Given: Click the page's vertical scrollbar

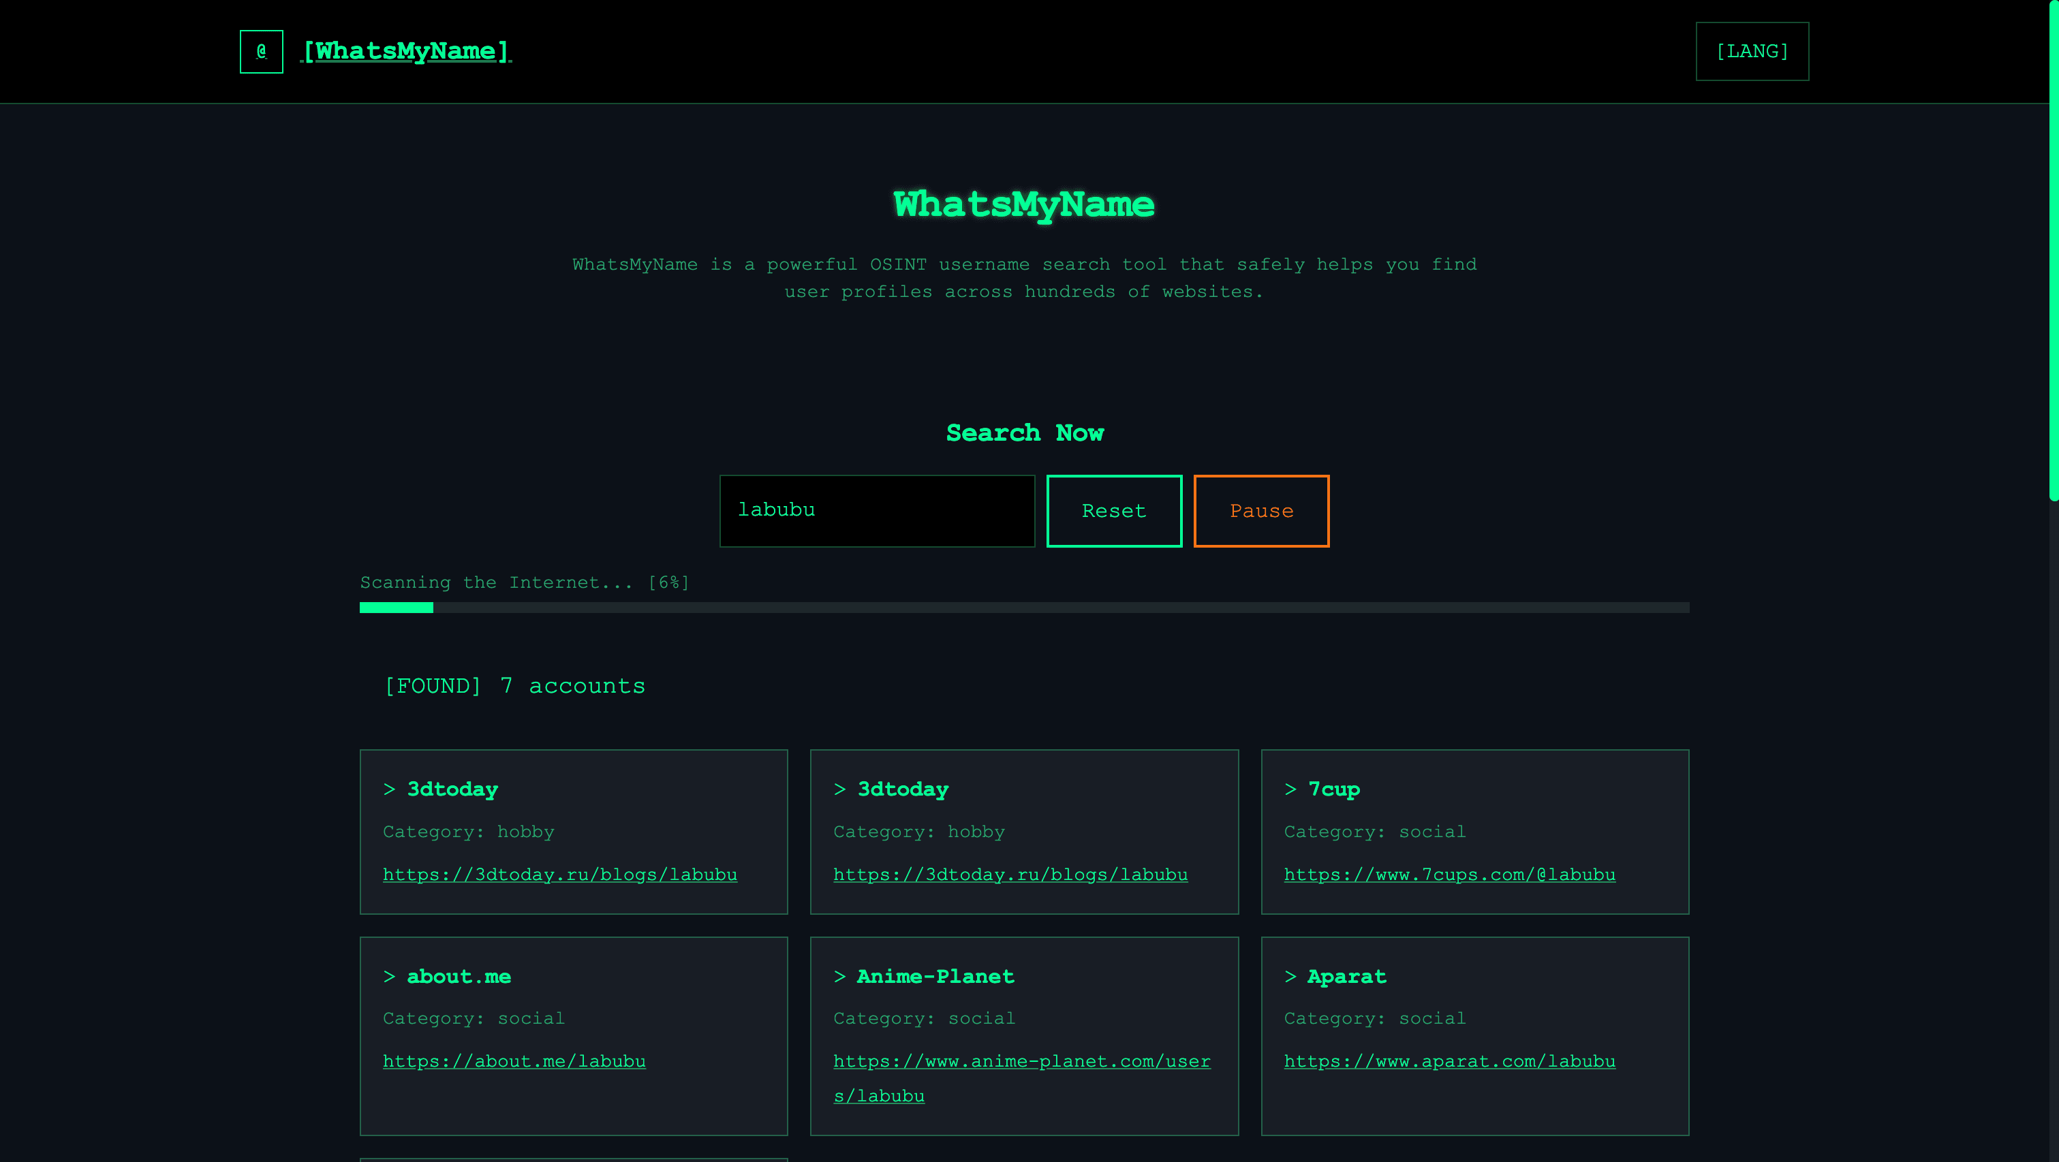Looking at the screenshot, I should click(x=2054, y=252).
